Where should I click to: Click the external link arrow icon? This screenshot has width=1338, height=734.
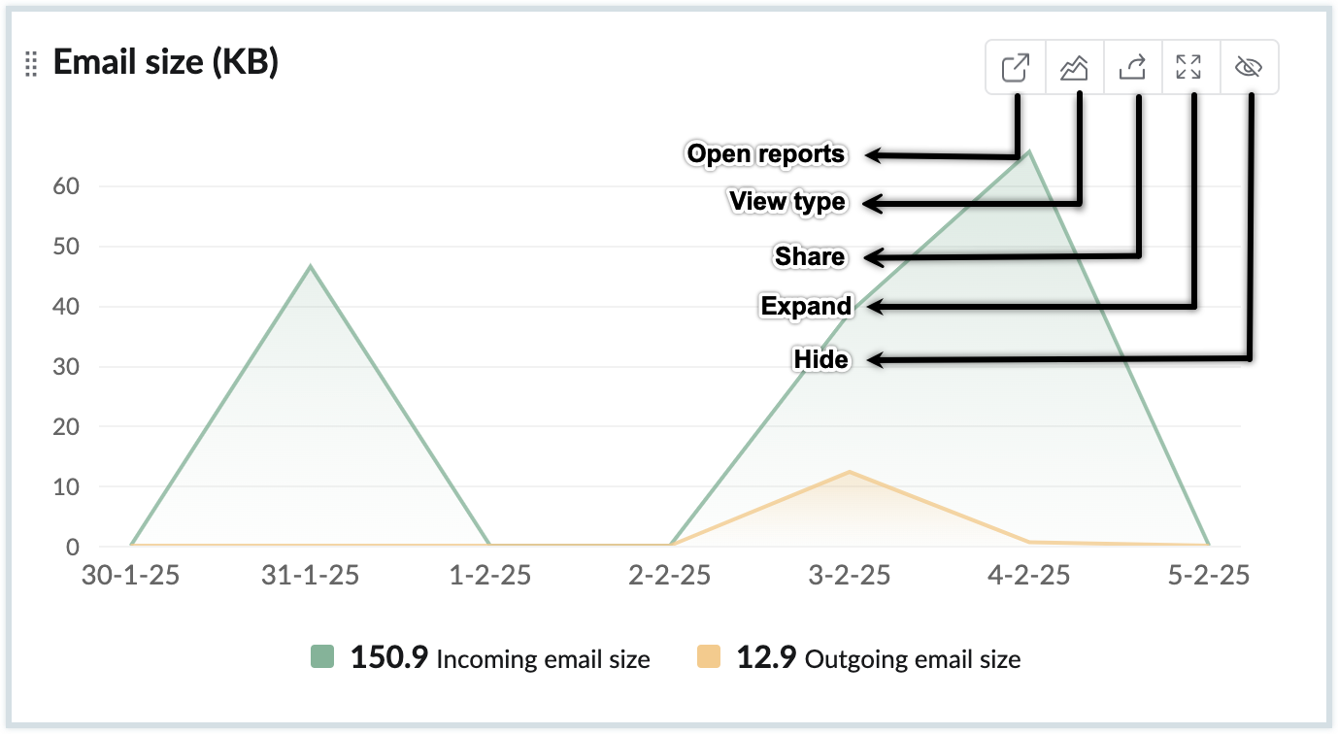pyautogui.click(x=1015, y=66)
